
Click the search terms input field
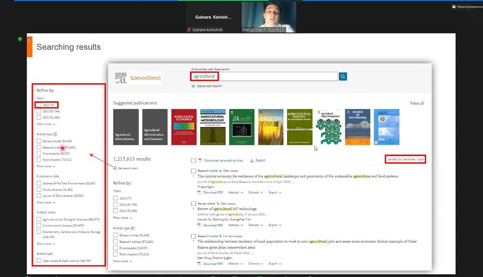[x=277, y=76]
